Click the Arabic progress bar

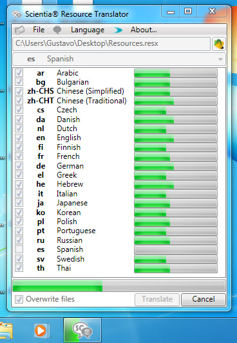176,73
